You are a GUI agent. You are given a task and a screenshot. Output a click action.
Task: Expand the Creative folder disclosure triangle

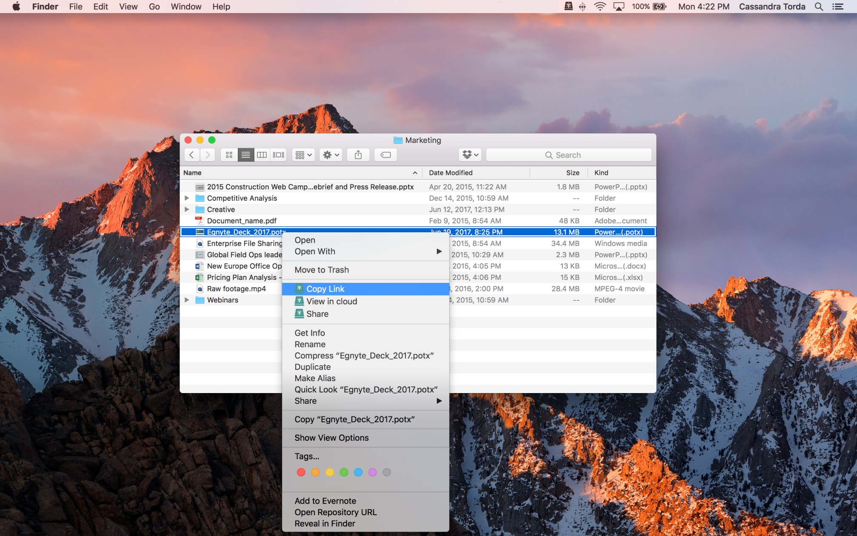(x=187, y=209)
